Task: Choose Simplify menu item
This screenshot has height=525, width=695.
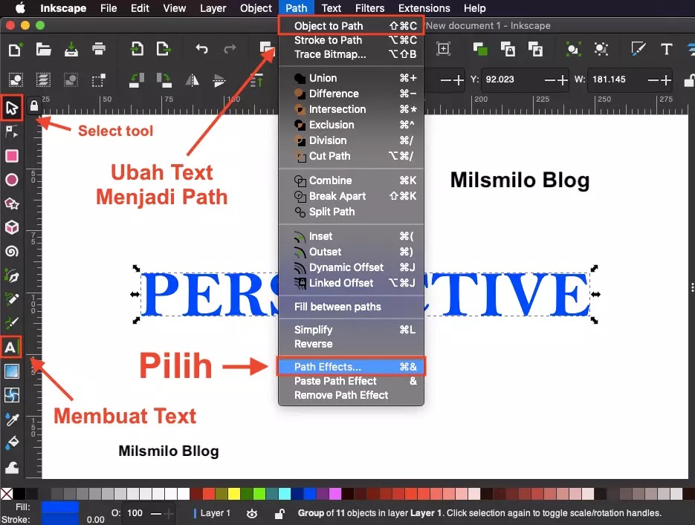Action: [x=351, y=330]
